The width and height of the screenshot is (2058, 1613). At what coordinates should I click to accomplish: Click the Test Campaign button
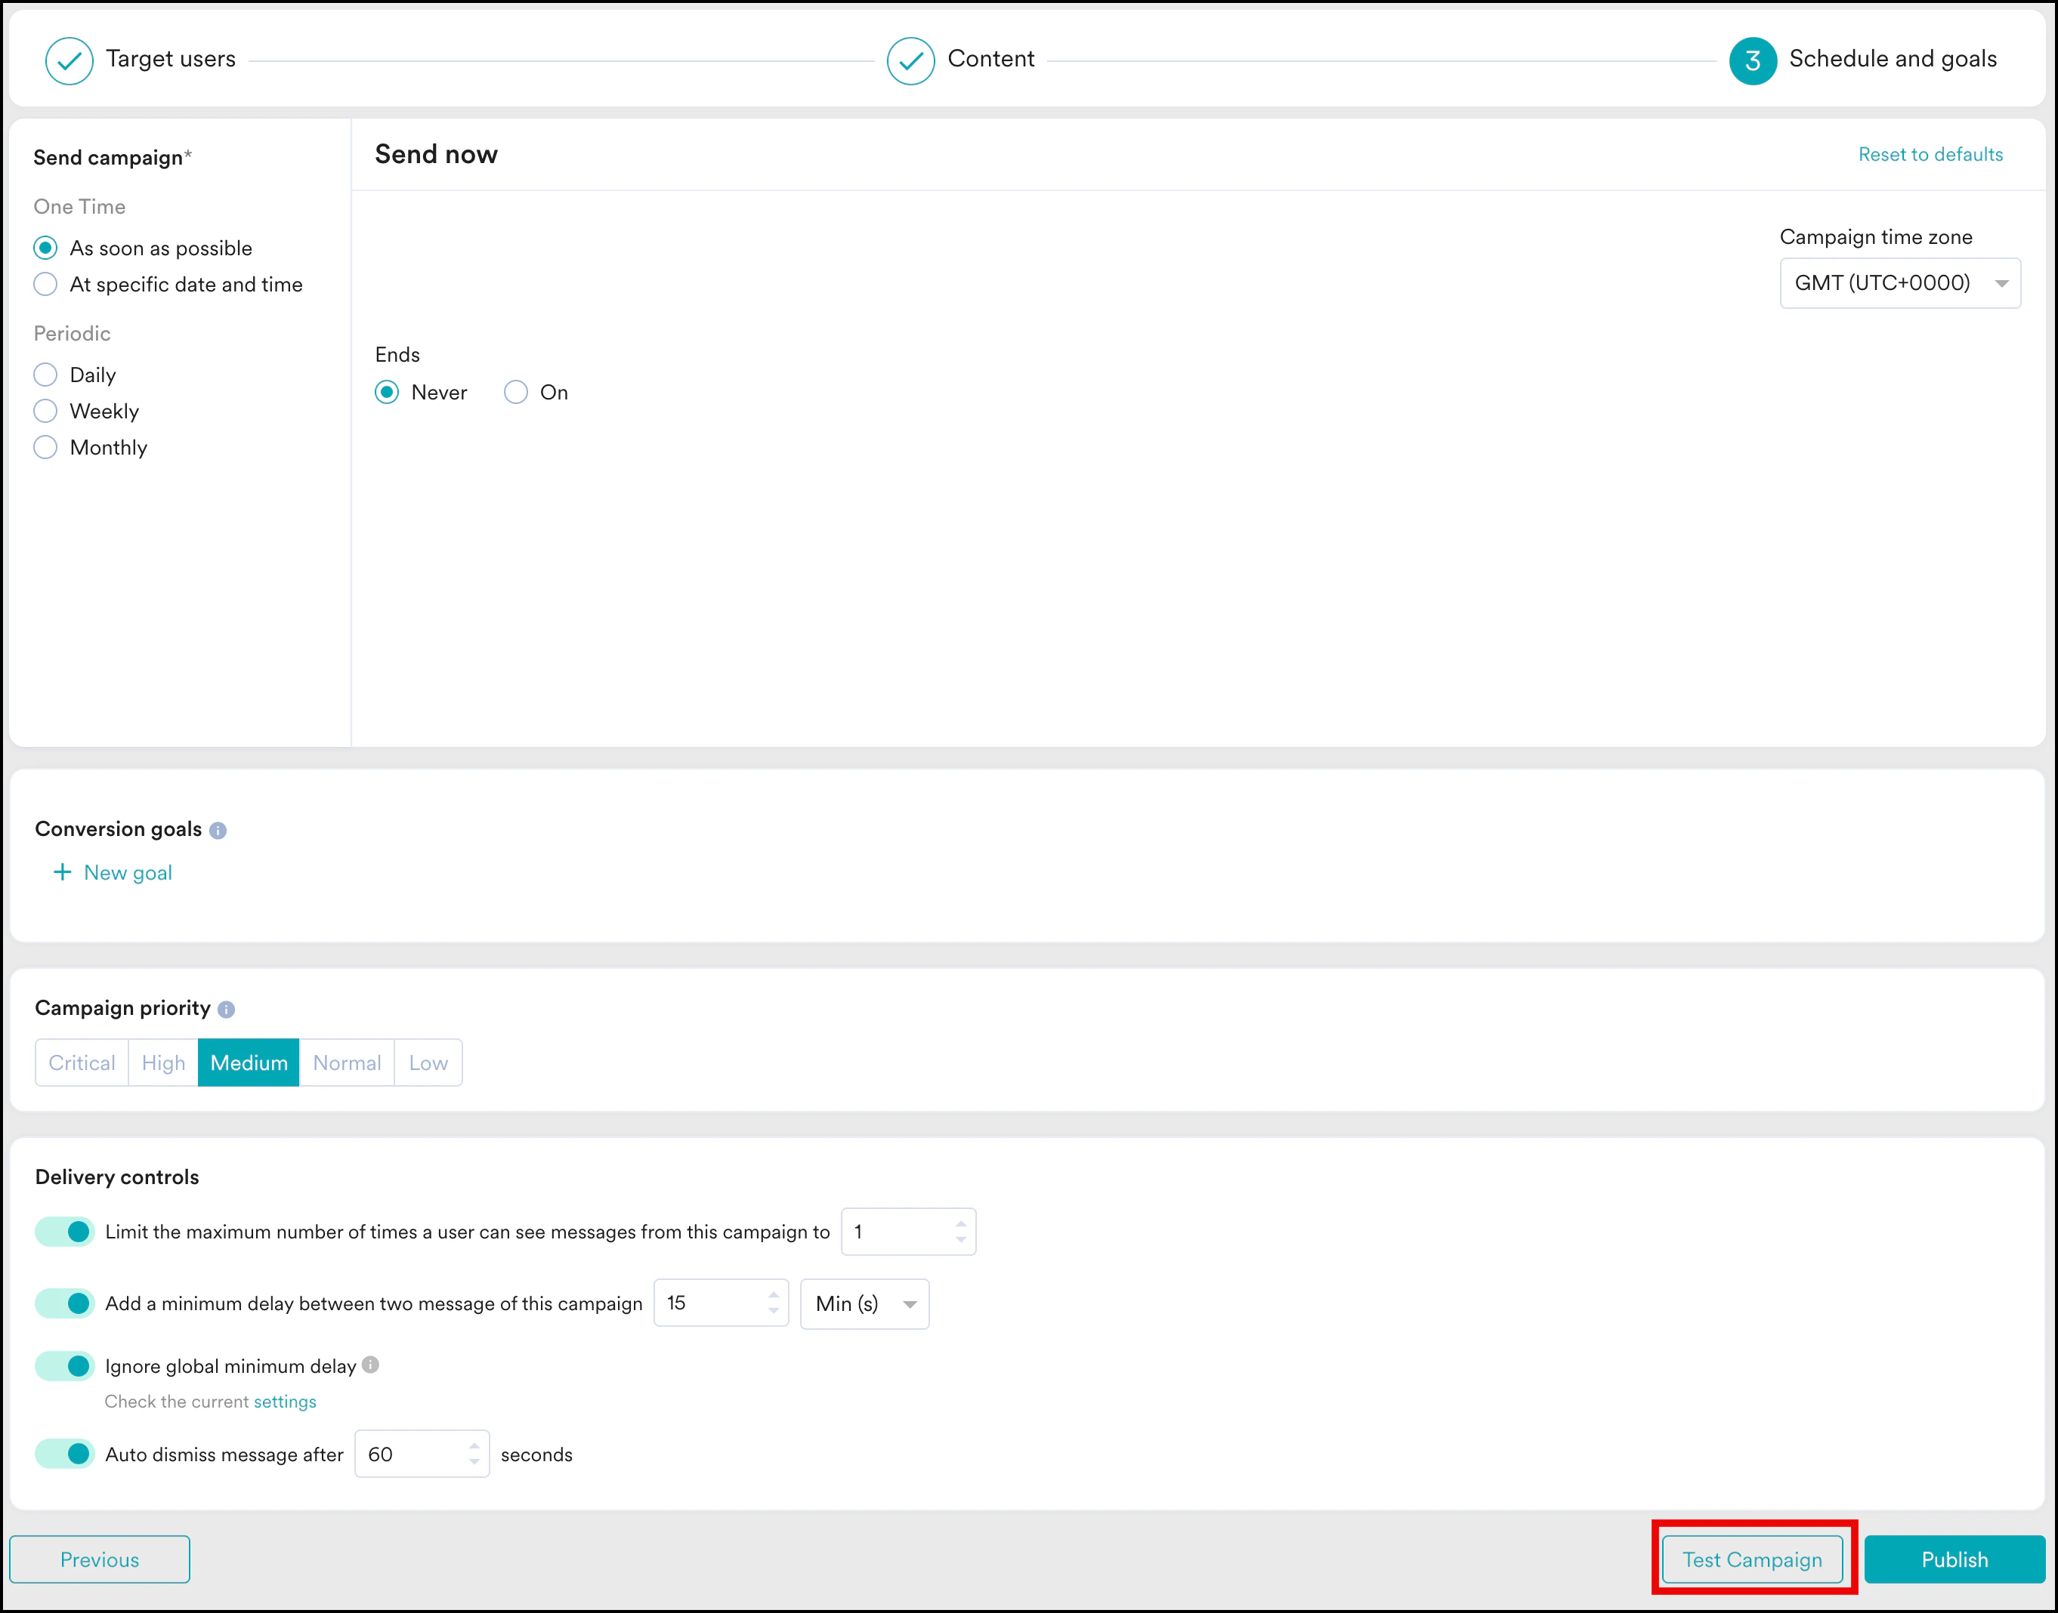(x=1752, y=1559)
